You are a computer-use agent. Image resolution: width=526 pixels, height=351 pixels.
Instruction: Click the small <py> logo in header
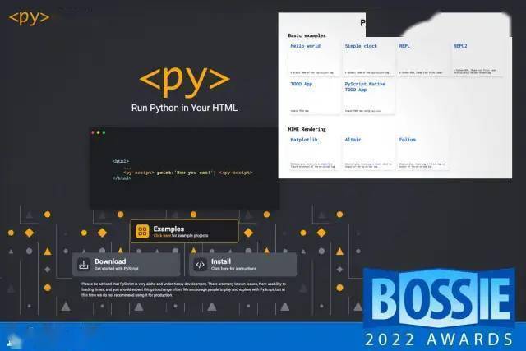pyautogui.click(x=29, y=18)
